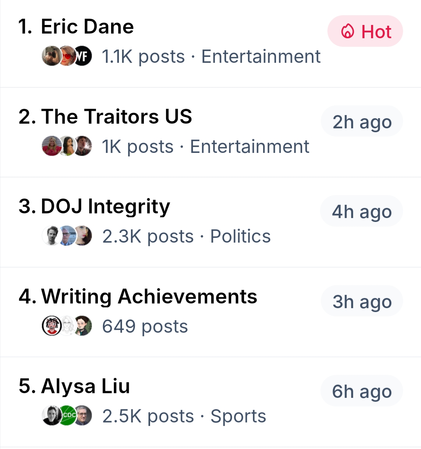The image size is (421, 449).
Task: Click the Politics category label
Action: coord(240,236)
